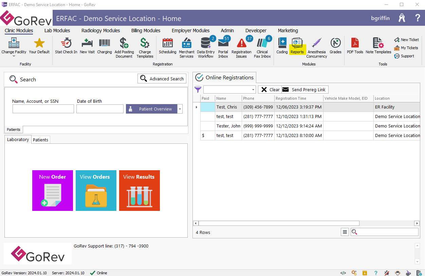425x276 pixels.
Task: Open the New Order tile
Action: (53, 191)
